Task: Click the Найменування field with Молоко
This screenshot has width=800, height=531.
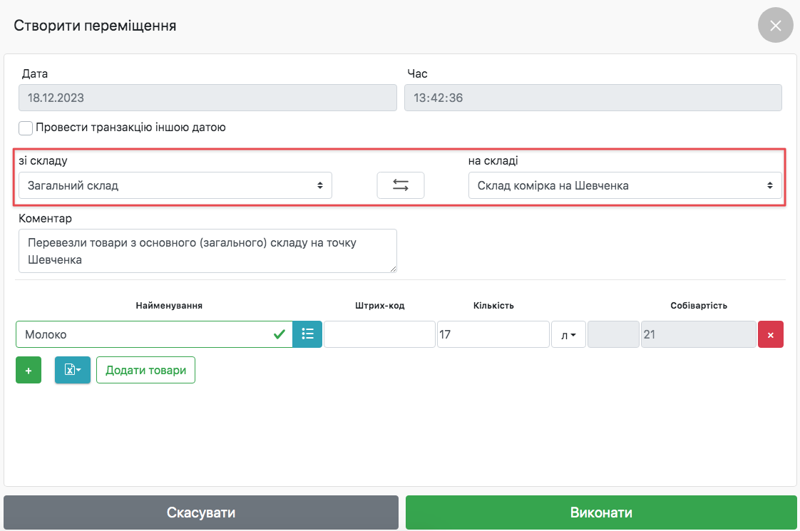Action: pyautogui.click(x=143, y=334)
